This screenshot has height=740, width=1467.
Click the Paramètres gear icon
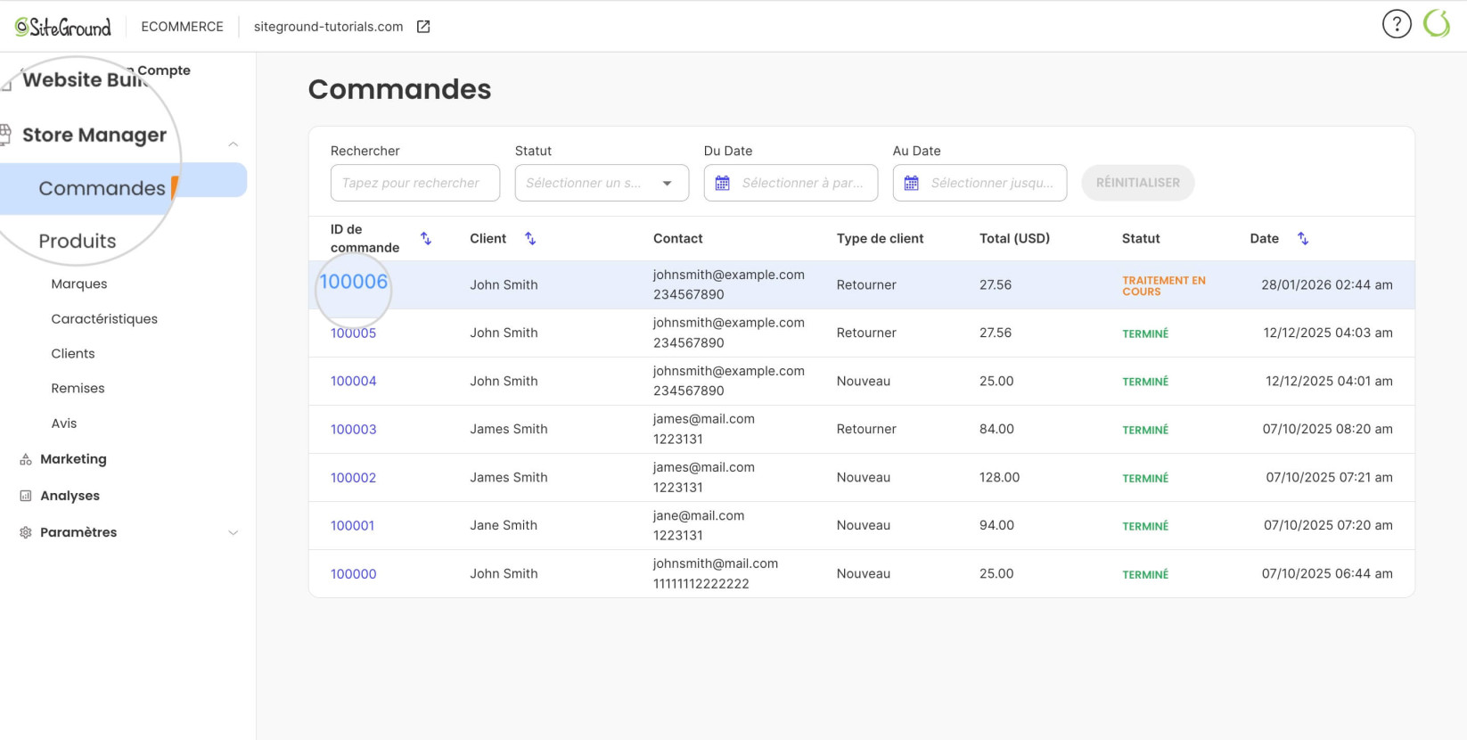pos(26,532)
